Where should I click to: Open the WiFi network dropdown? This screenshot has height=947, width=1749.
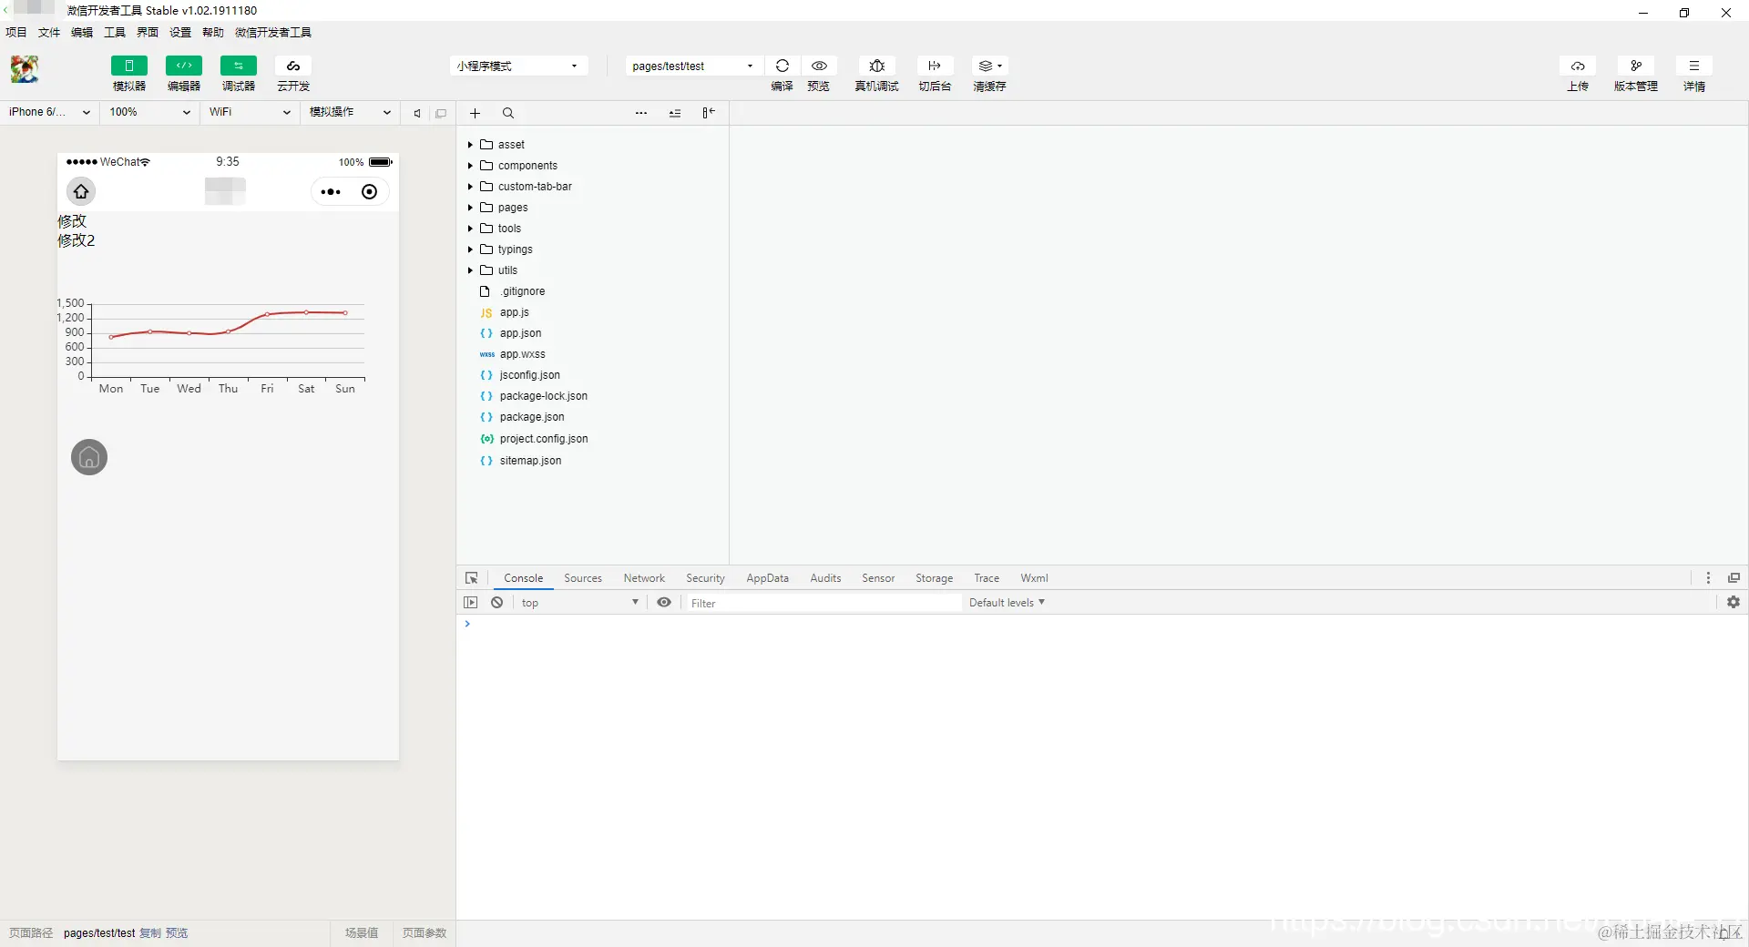pos(250,112)
